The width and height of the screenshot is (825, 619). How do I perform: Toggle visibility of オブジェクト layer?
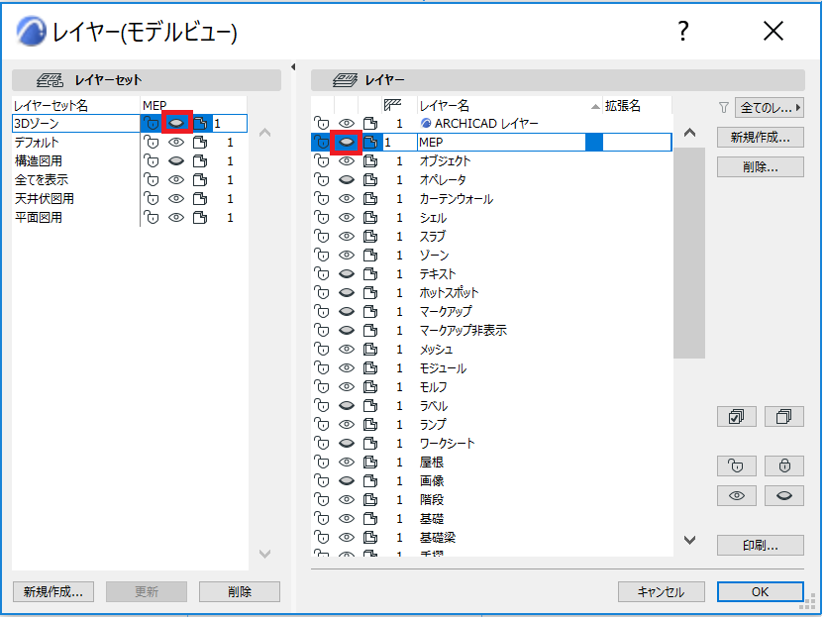pos(347,161)
